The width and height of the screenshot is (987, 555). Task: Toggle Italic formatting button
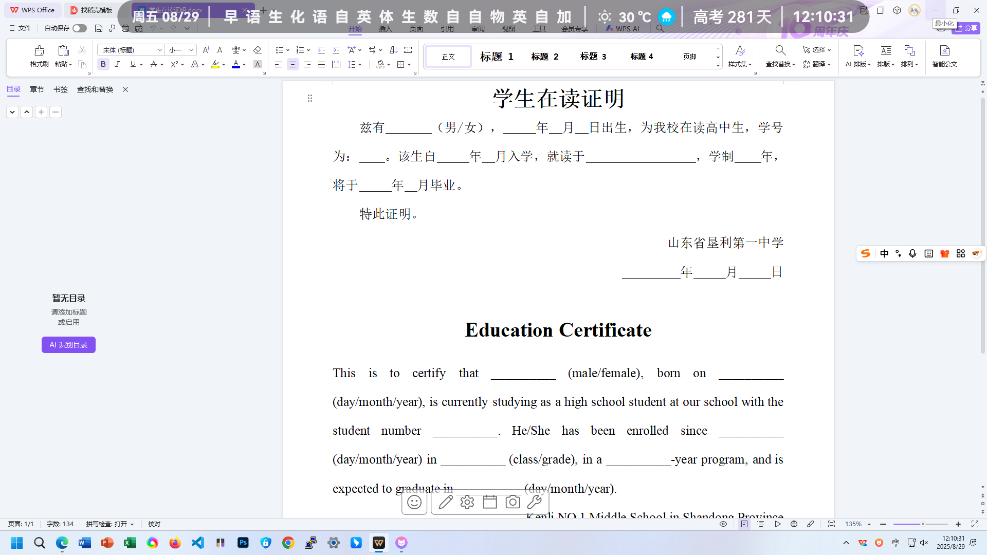point(118,65)
